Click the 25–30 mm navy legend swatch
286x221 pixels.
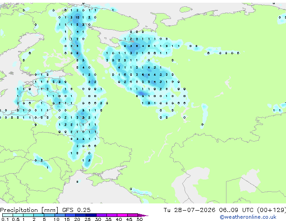click(x=91, y=215)
